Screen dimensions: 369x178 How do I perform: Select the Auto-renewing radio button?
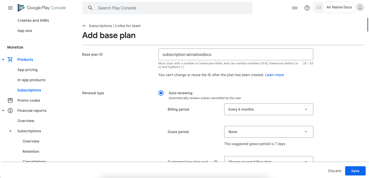point(161,93)
